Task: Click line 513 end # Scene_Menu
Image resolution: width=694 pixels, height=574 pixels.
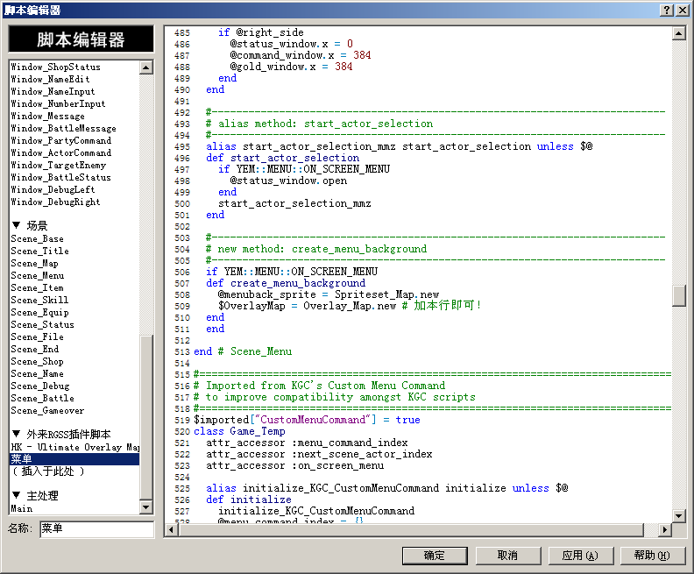Action: click(x=243, y=351)
